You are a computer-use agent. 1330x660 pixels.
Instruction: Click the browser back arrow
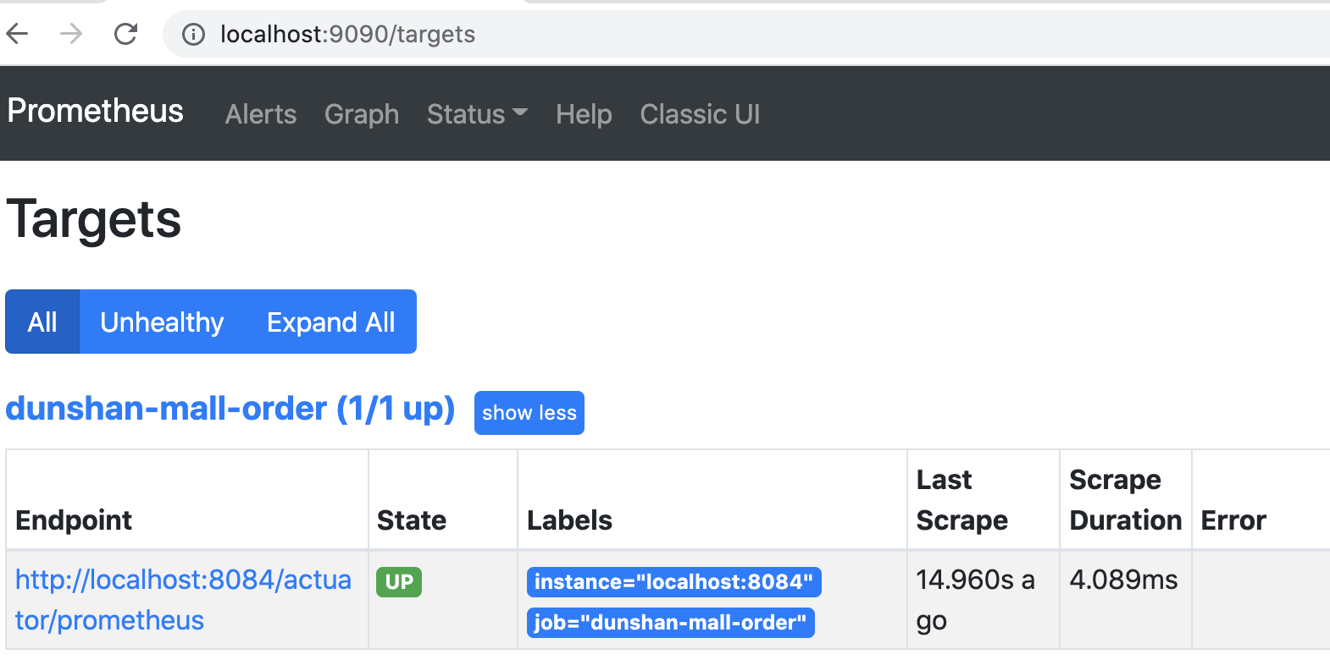[18, 34]
